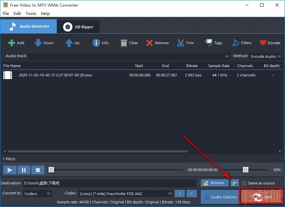Click the 2 092 bps bitrate cell
The image size is (285, 207).
click(193, 75)
